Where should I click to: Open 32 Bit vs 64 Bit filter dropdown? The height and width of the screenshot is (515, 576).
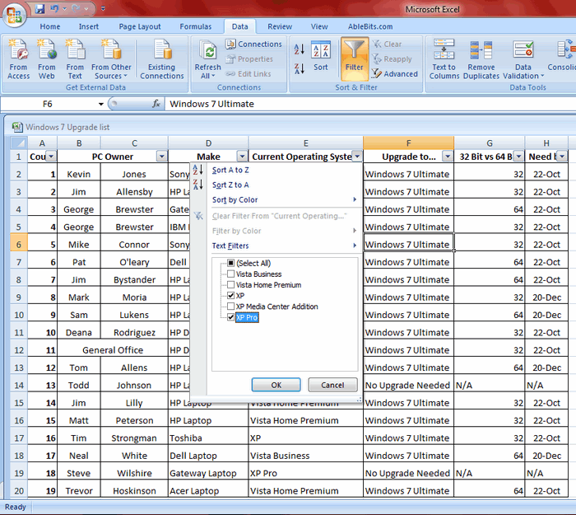coord(518,157)
